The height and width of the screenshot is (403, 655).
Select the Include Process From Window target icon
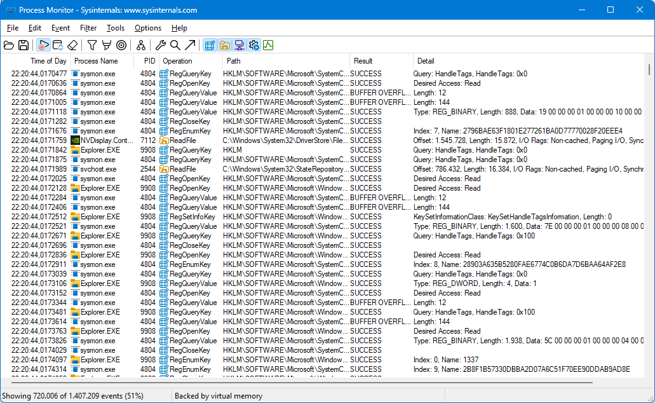121,45
